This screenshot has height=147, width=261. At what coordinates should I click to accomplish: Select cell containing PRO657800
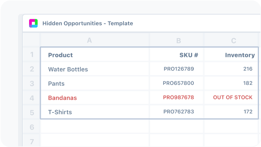click(x=176, y=83)
